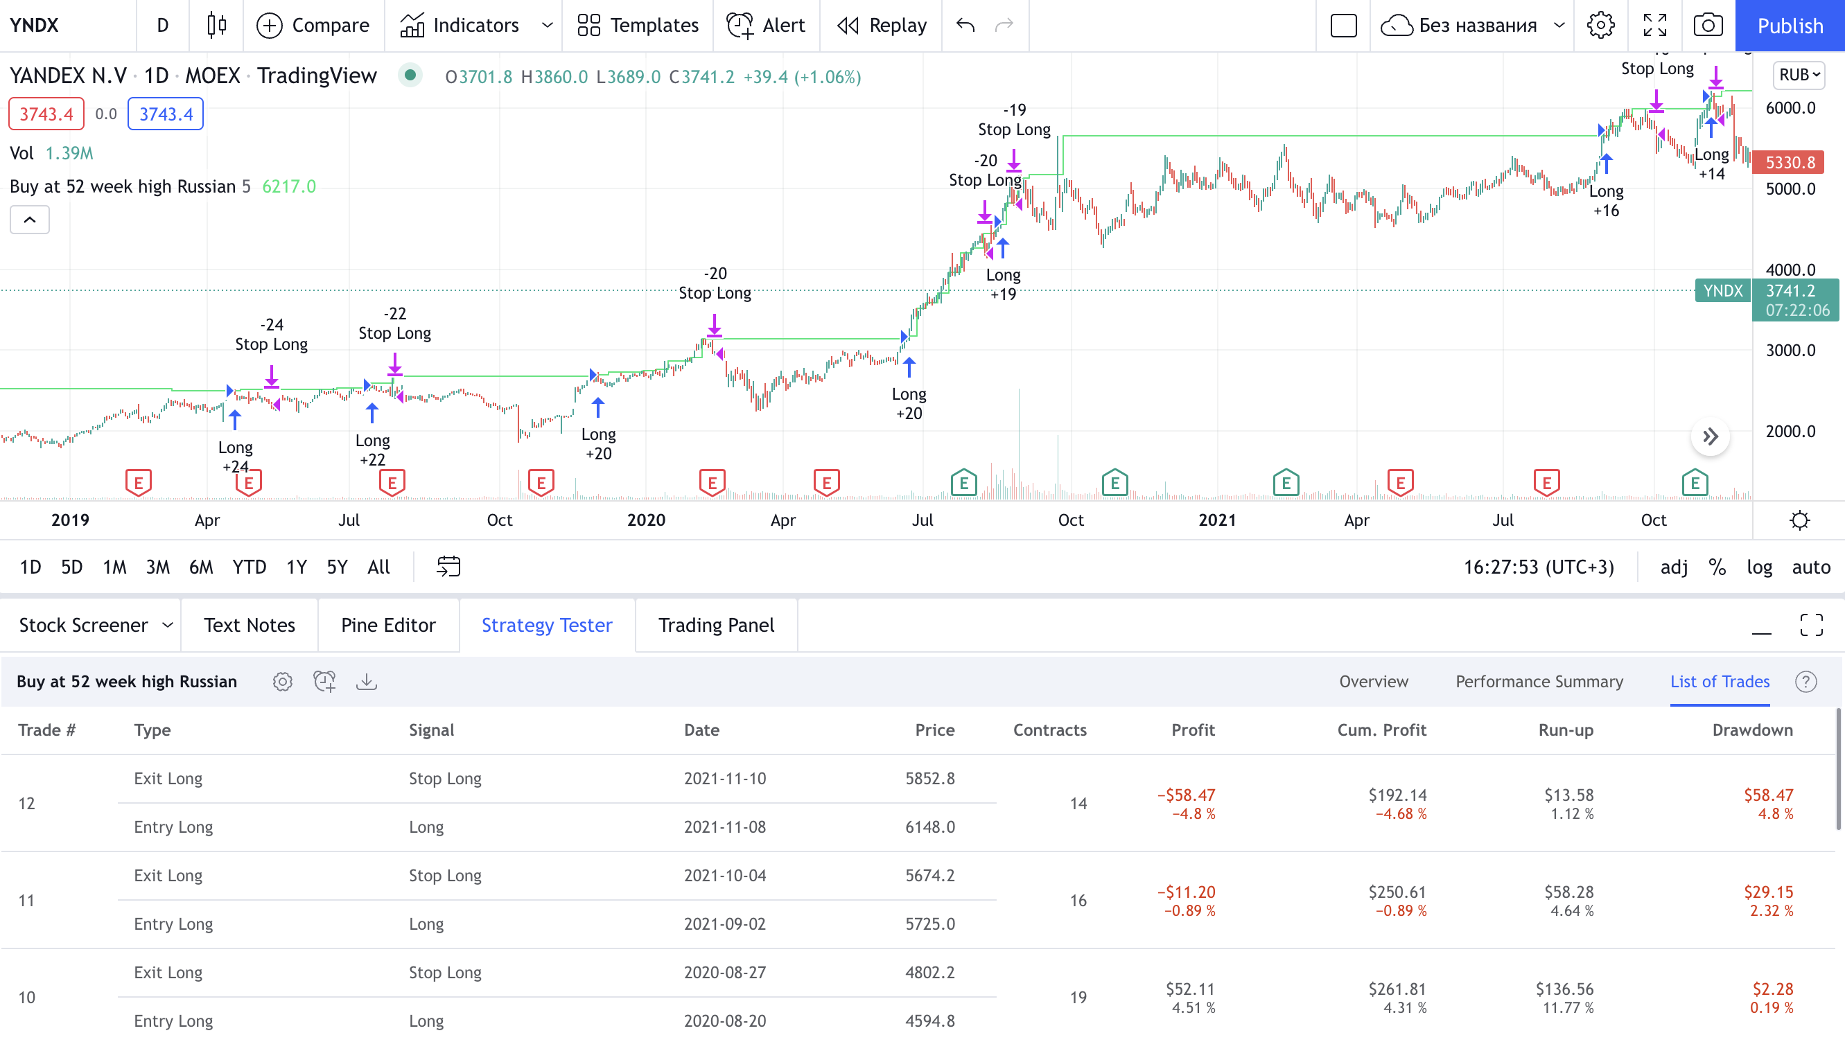The width and height of the screenshot is (1845, 1042).
Task: Open the Trading Panel tab
Action: 716,625
